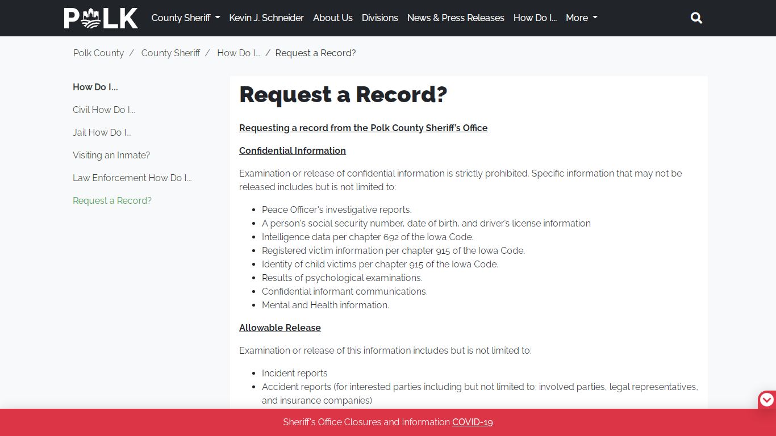Click 'Incident reports' bullet item
This screenshot has width=776, height=436.
point(295,373)
